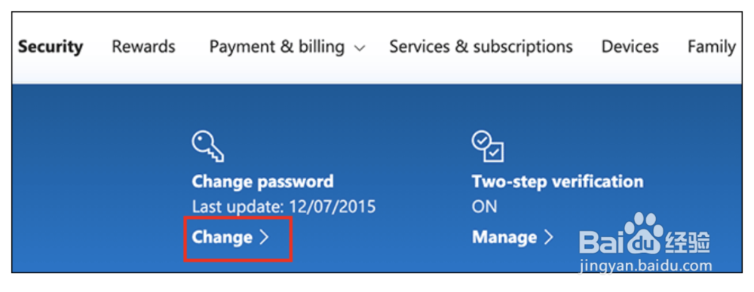Expand the Payment & billing dropdown arrow
754x292 pixels.
(x=360, y=48)
